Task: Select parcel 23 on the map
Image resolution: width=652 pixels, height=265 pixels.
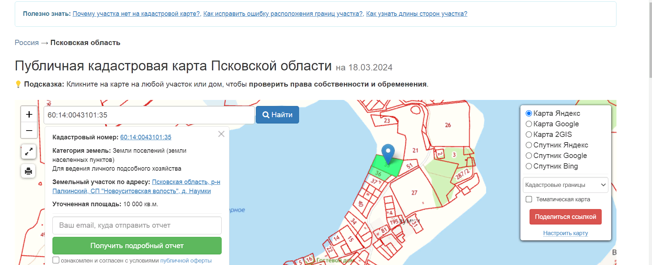Action: point(387,121)
